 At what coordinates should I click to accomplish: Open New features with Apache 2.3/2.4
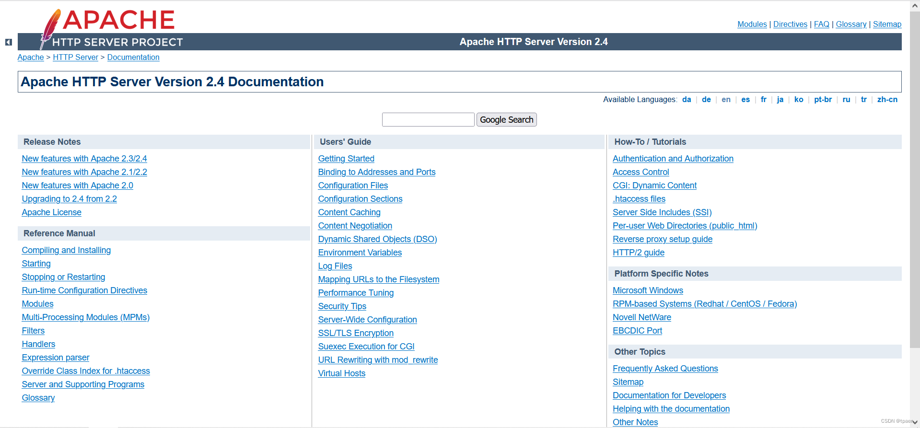[84, 159]
